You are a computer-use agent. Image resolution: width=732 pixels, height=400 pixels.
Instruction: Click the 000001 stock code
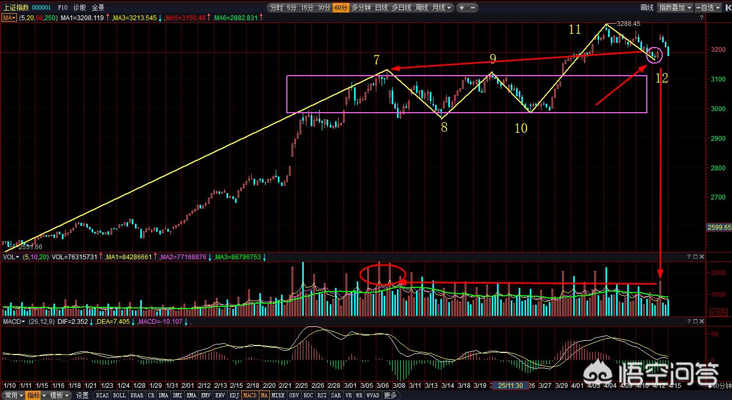(x=41, y=7)
